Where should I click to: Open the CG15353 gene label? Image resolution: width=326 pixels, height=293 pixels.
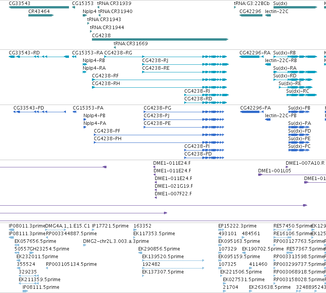pyautogui.click(x=82, y=3)
